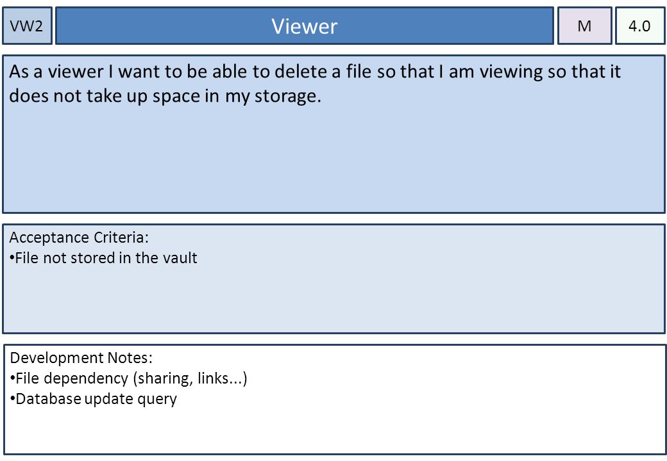Click the line 'does not take up space in my storage'

(165, 96)
